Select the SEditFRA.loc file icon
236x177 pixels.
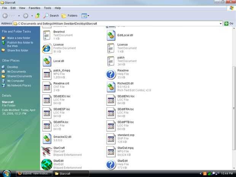[111, 113]
